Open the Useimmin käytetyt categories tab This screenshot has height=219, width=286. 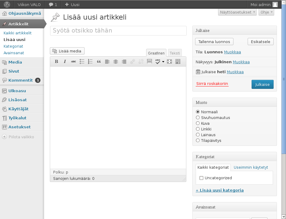pos(251,167)
